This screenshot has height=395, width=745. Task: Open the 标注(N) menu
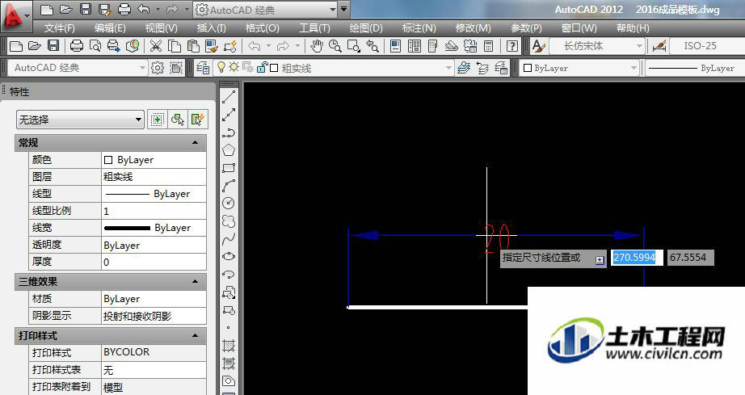coord(419,28)
